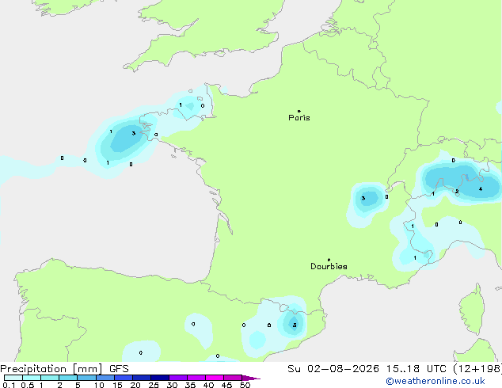Click the Paris city label
Viewport: 502px width, 388px height.
pos(299,118)
